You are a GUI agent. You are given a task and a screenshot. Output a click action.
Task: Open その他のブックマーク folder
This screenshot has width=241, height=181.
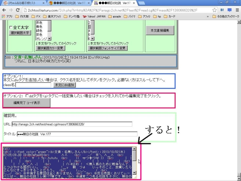(x=226, y=16)
